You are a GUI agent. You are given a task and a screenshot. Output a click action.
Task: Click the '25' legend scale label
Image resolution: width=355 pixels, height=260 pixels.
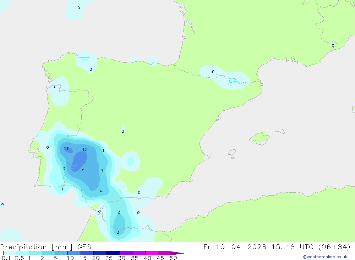[x=109, y=258]
